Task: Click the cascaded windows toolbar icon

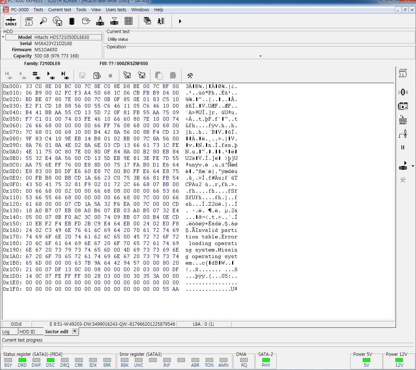Action: click(147, 21)
